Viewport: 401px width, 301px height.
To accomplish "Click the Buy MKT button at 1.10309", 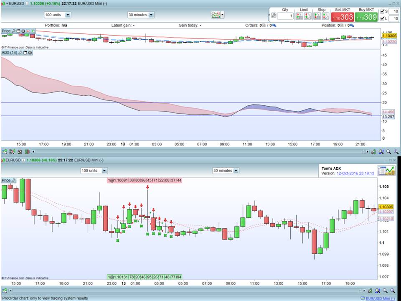I will coord(366,17).
